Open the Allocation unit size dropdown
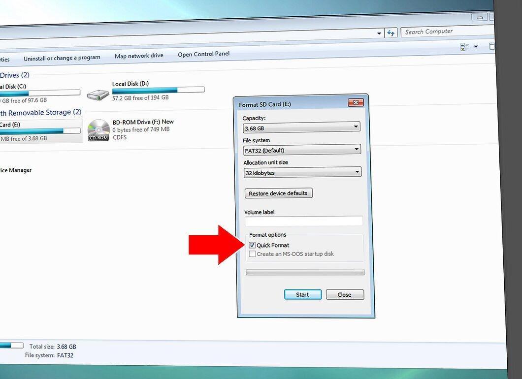This screenshot has width=522, height=379. (302, 172)
